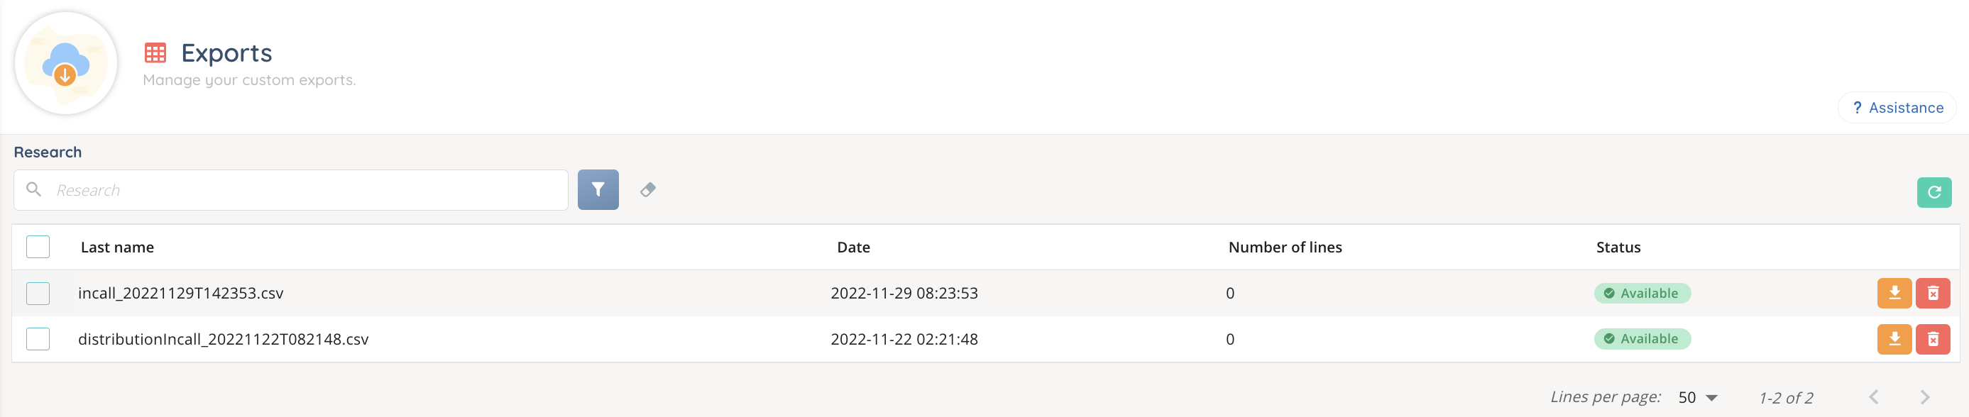The width and height of the screenshot is (1969, 417).
Task: Go to the previous page
Action: point(1873,397)
